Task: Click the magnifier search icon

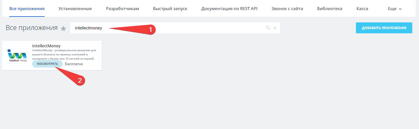Action: (x=268, y=28)
